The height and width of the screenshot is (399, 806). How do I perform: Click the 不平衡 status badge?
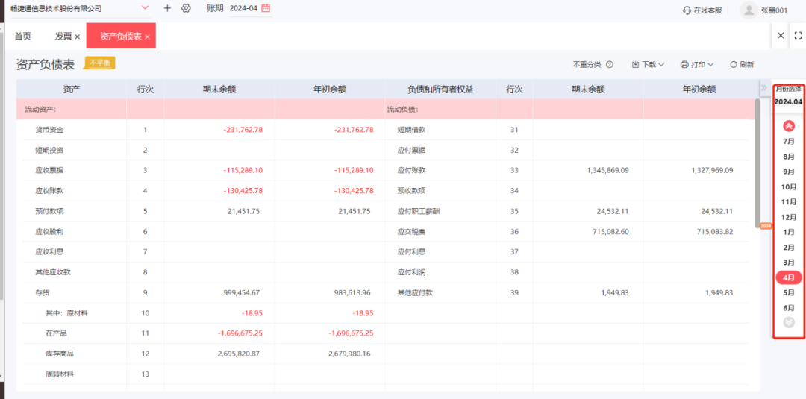click(100, 63)
